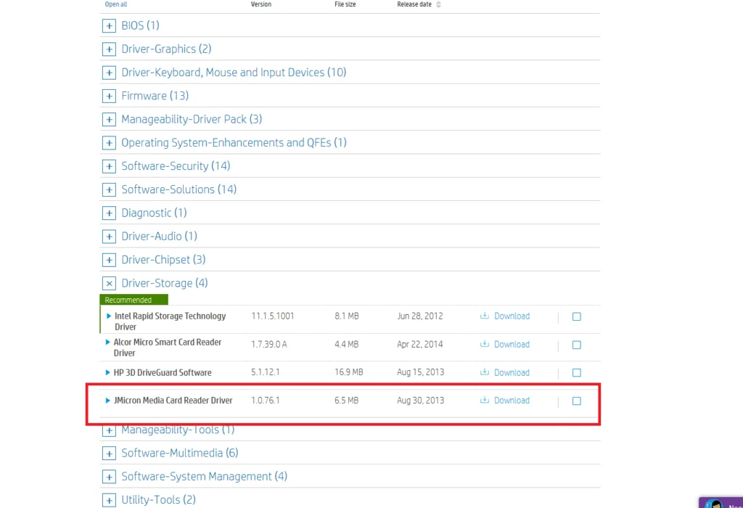Click the Firmware (13) heading text
Screen dimensions: 743x508
155,97
